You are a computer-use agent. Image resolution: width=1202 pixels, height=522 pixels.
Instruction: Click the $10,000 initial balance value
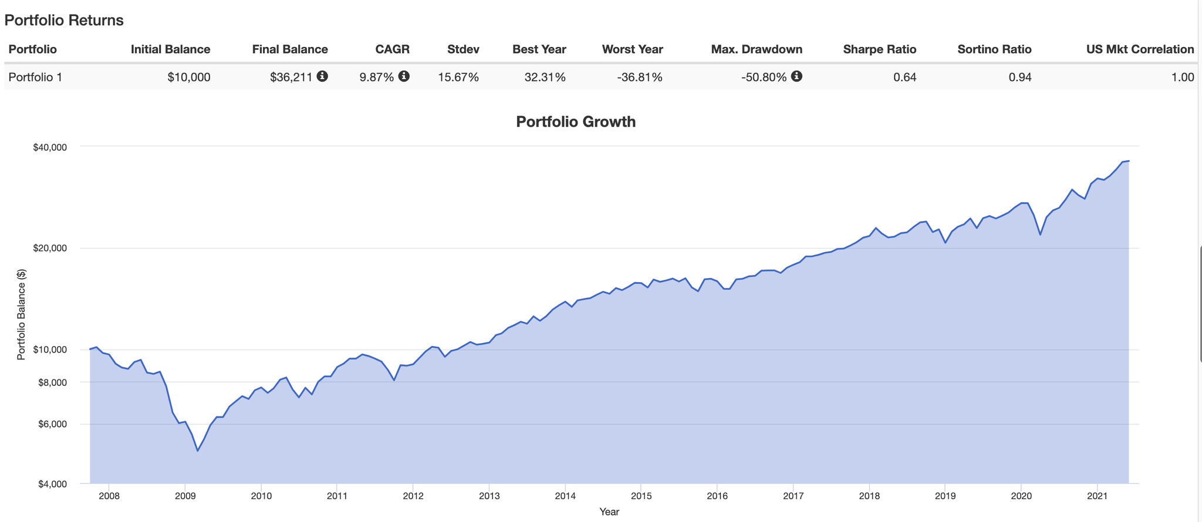click(189, 77)
